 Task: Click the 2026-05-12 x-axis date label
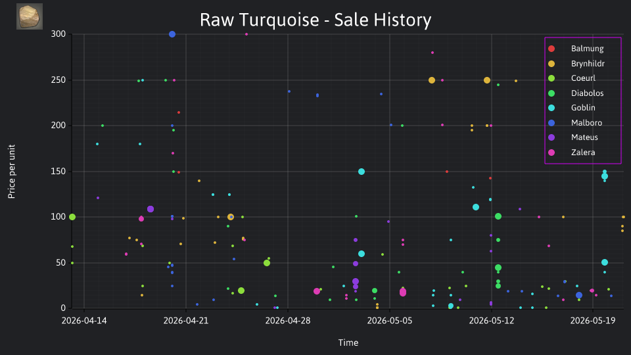[492, 321]
